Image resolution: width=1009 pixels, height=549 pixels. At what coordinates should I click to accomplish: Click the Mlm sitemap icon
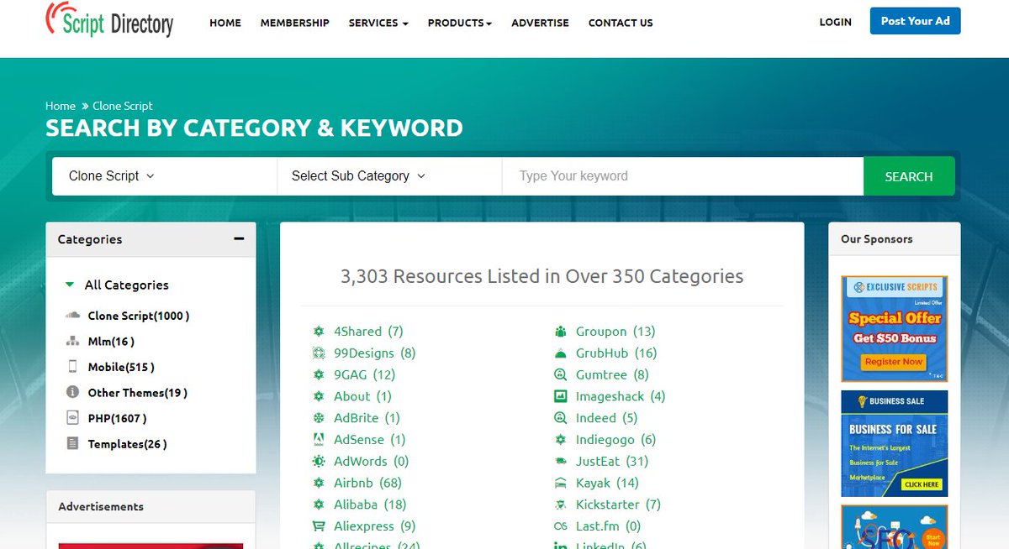(x=72, y=342)
